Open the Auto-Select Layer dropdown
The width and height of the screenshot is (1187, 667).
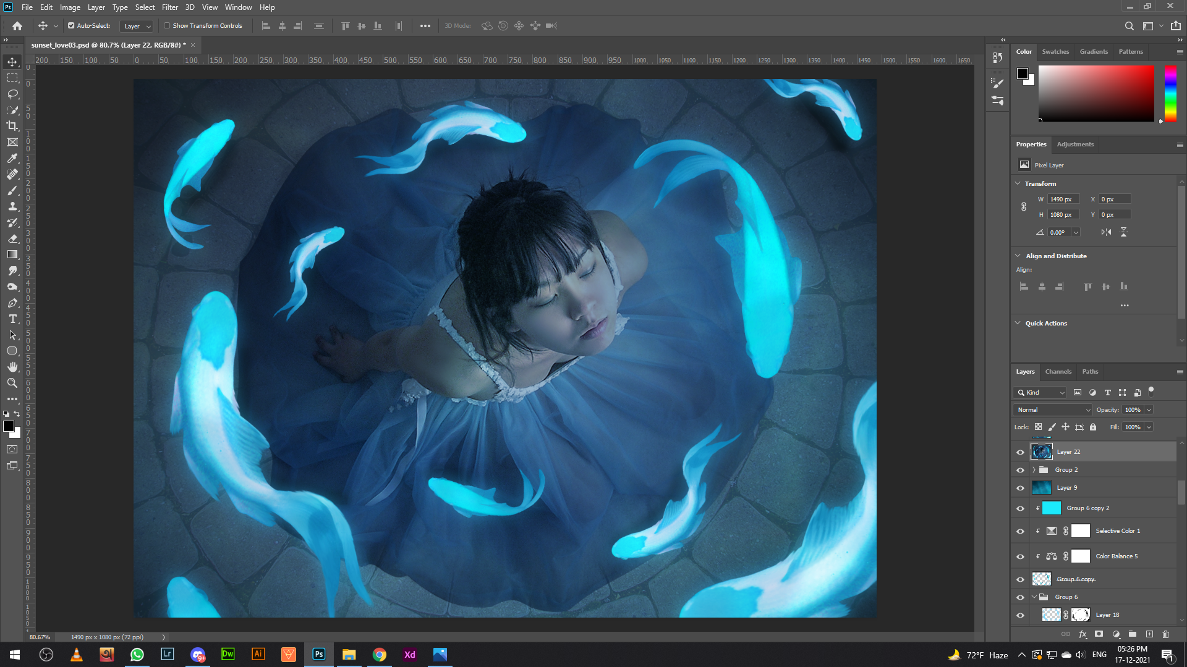[136, 26]
